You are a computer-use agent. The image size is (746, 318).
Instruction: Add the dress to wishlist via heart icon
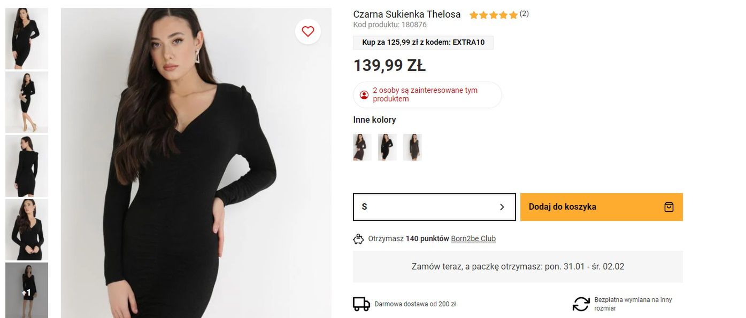click(307, 31)
